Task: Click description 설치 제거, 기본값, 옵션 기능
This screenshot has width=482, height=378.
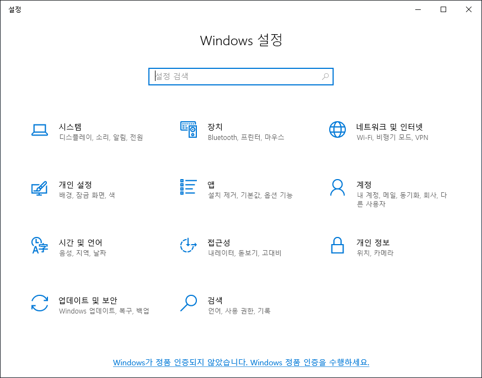Action: pos(250,195)
